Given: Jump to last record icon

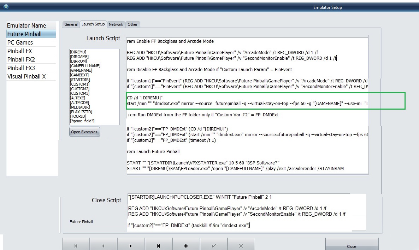Looking at the screenshot, I should (x=158, y=246).
